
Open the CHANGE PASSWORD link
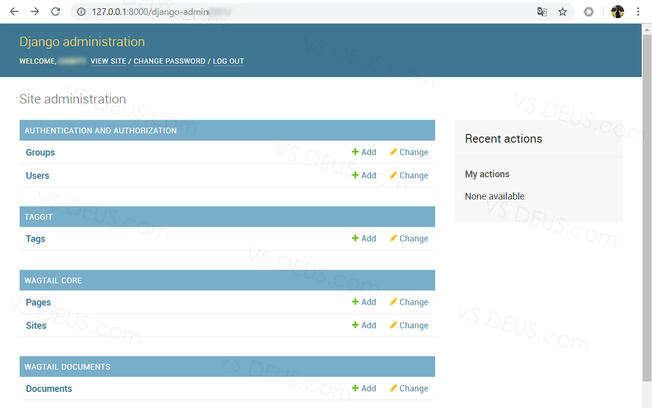[170, 61]
